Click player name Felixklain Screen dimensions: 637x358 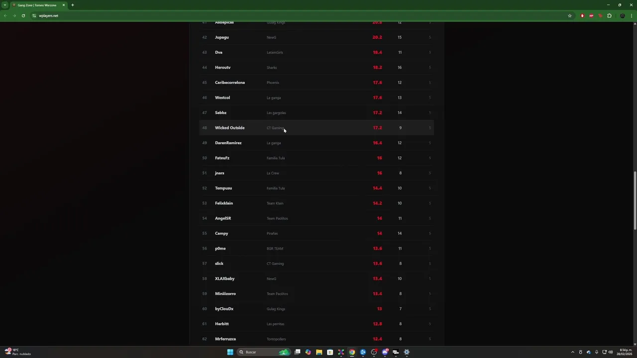pyautogui.click(x=224, y=203)
